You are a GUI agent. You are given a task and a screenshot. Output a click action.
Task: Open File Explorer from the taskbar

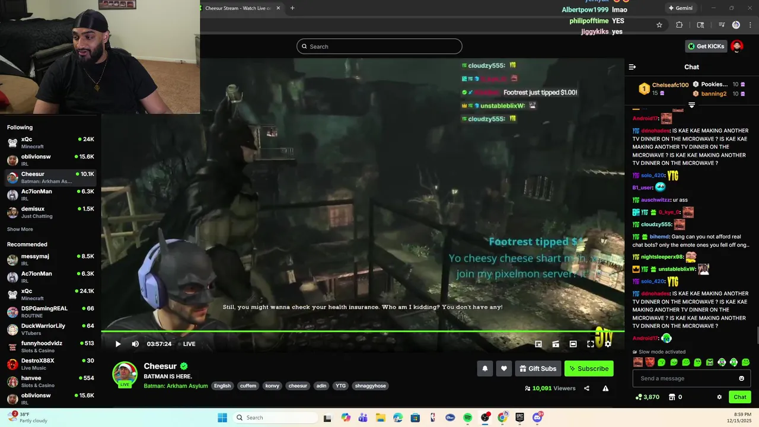coord(380,418)
